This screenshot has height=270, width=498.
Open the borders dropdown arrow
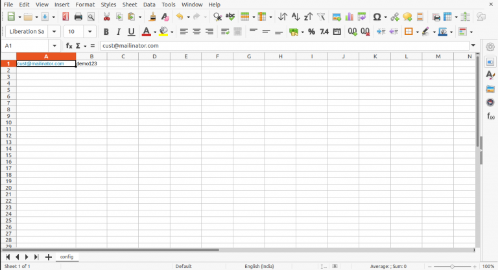point(418,32)
